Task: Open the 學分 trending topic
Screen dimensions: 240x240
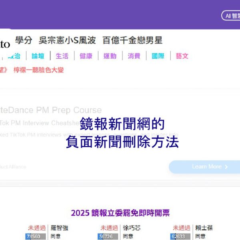Action: click(24, 40)
